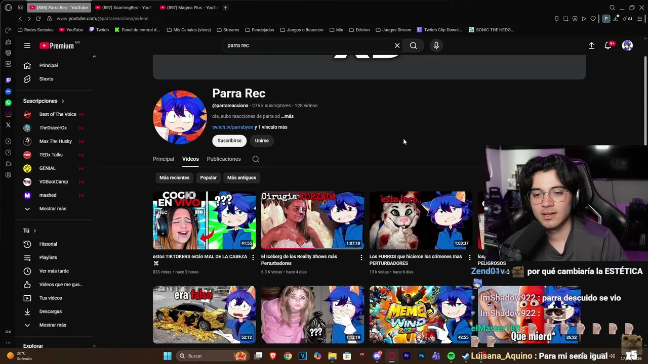Open Streams bookmark folder
The height and width of the screenshot is (364, 648).
click(227, 30)
